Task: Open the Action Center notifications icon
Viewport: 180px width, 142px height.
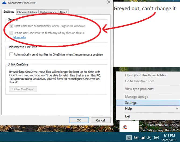Action: click(x=156, y=138)
